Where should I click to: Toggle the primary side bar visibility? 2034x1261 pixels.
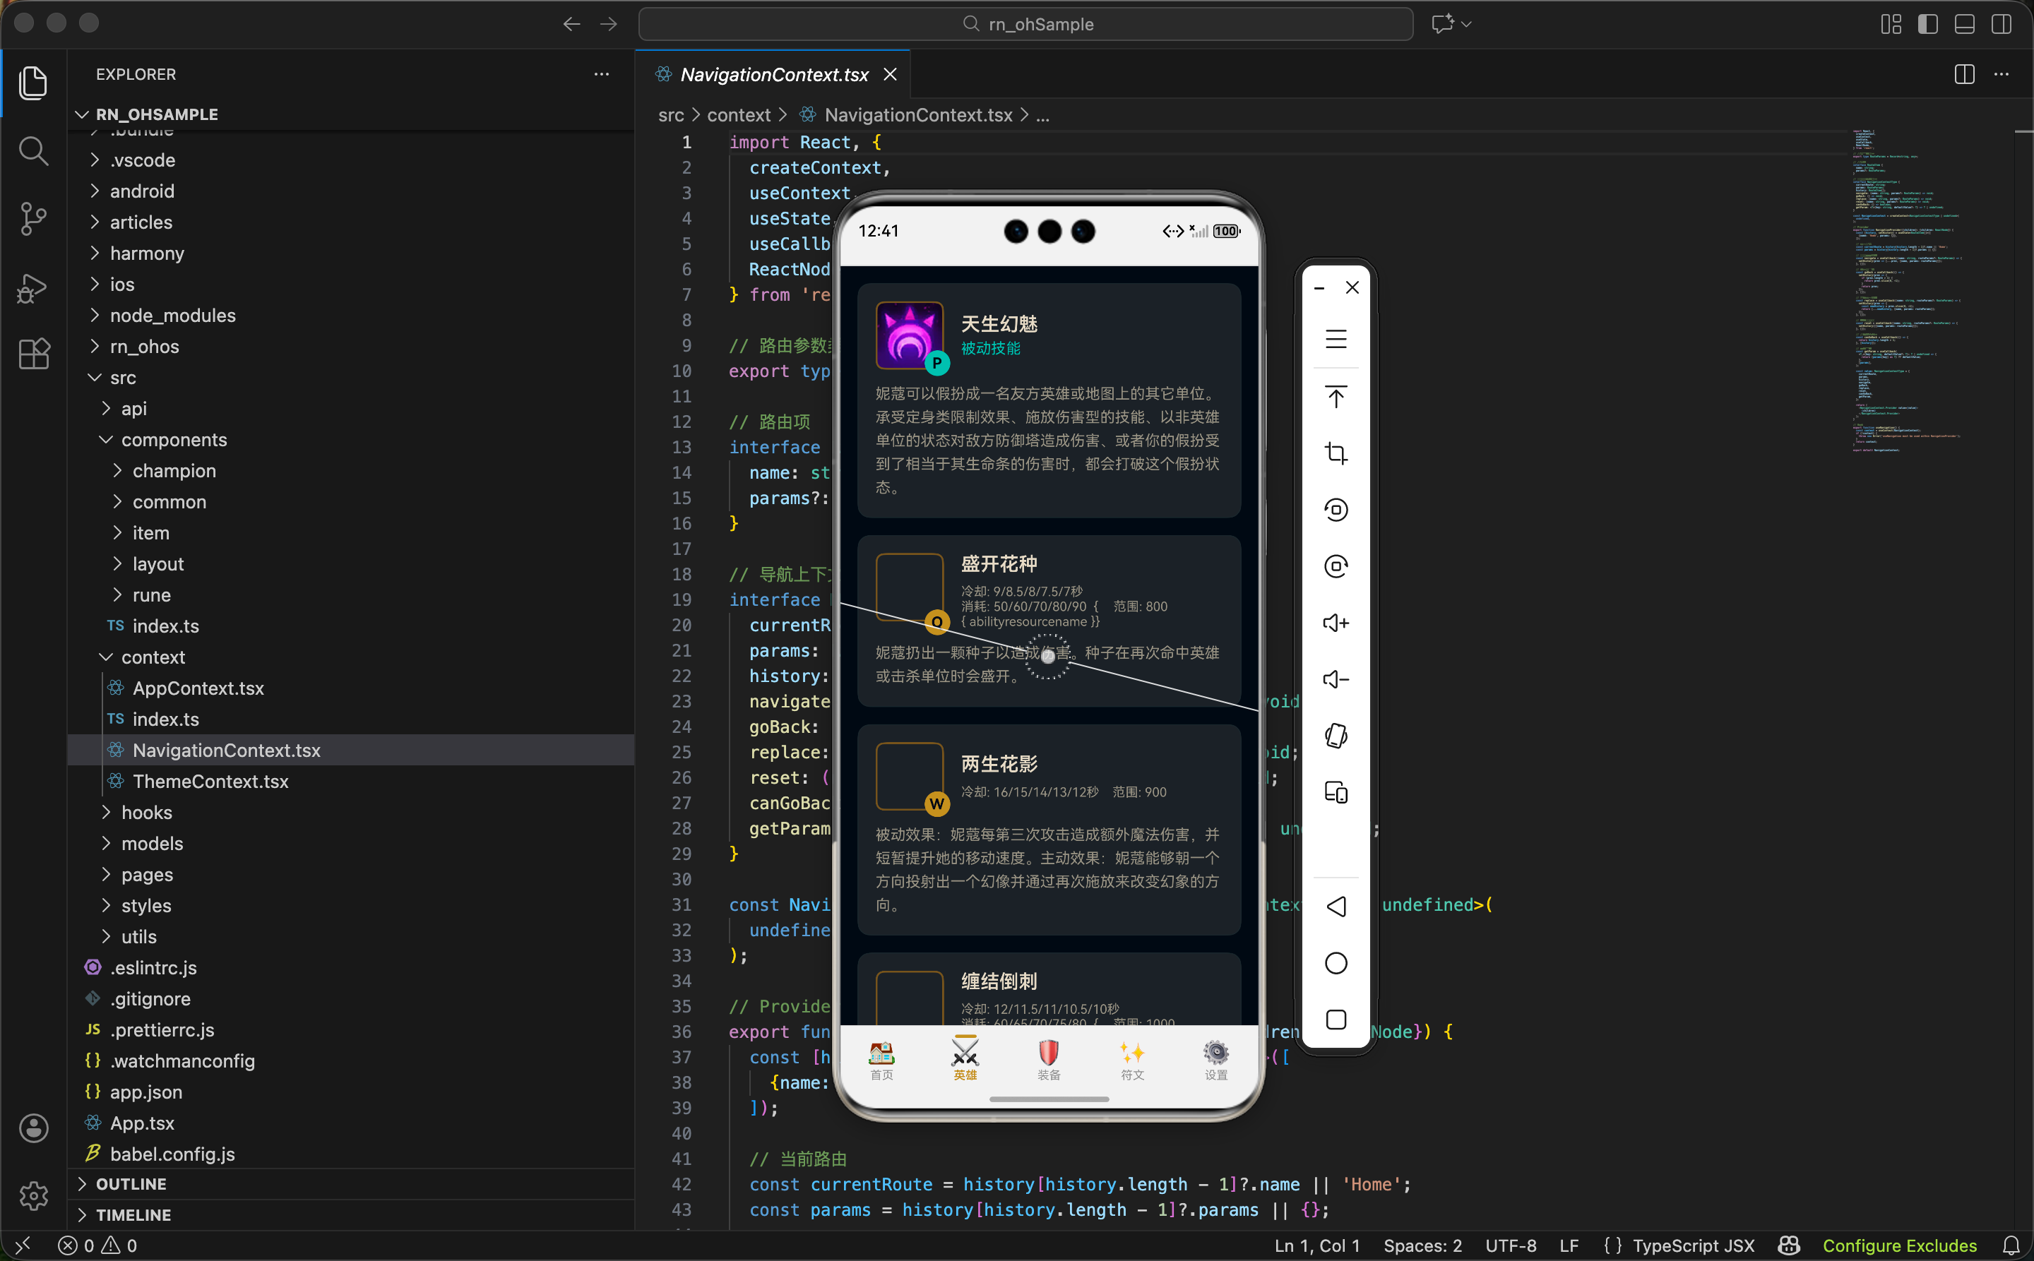click(x=1927, y=24)
